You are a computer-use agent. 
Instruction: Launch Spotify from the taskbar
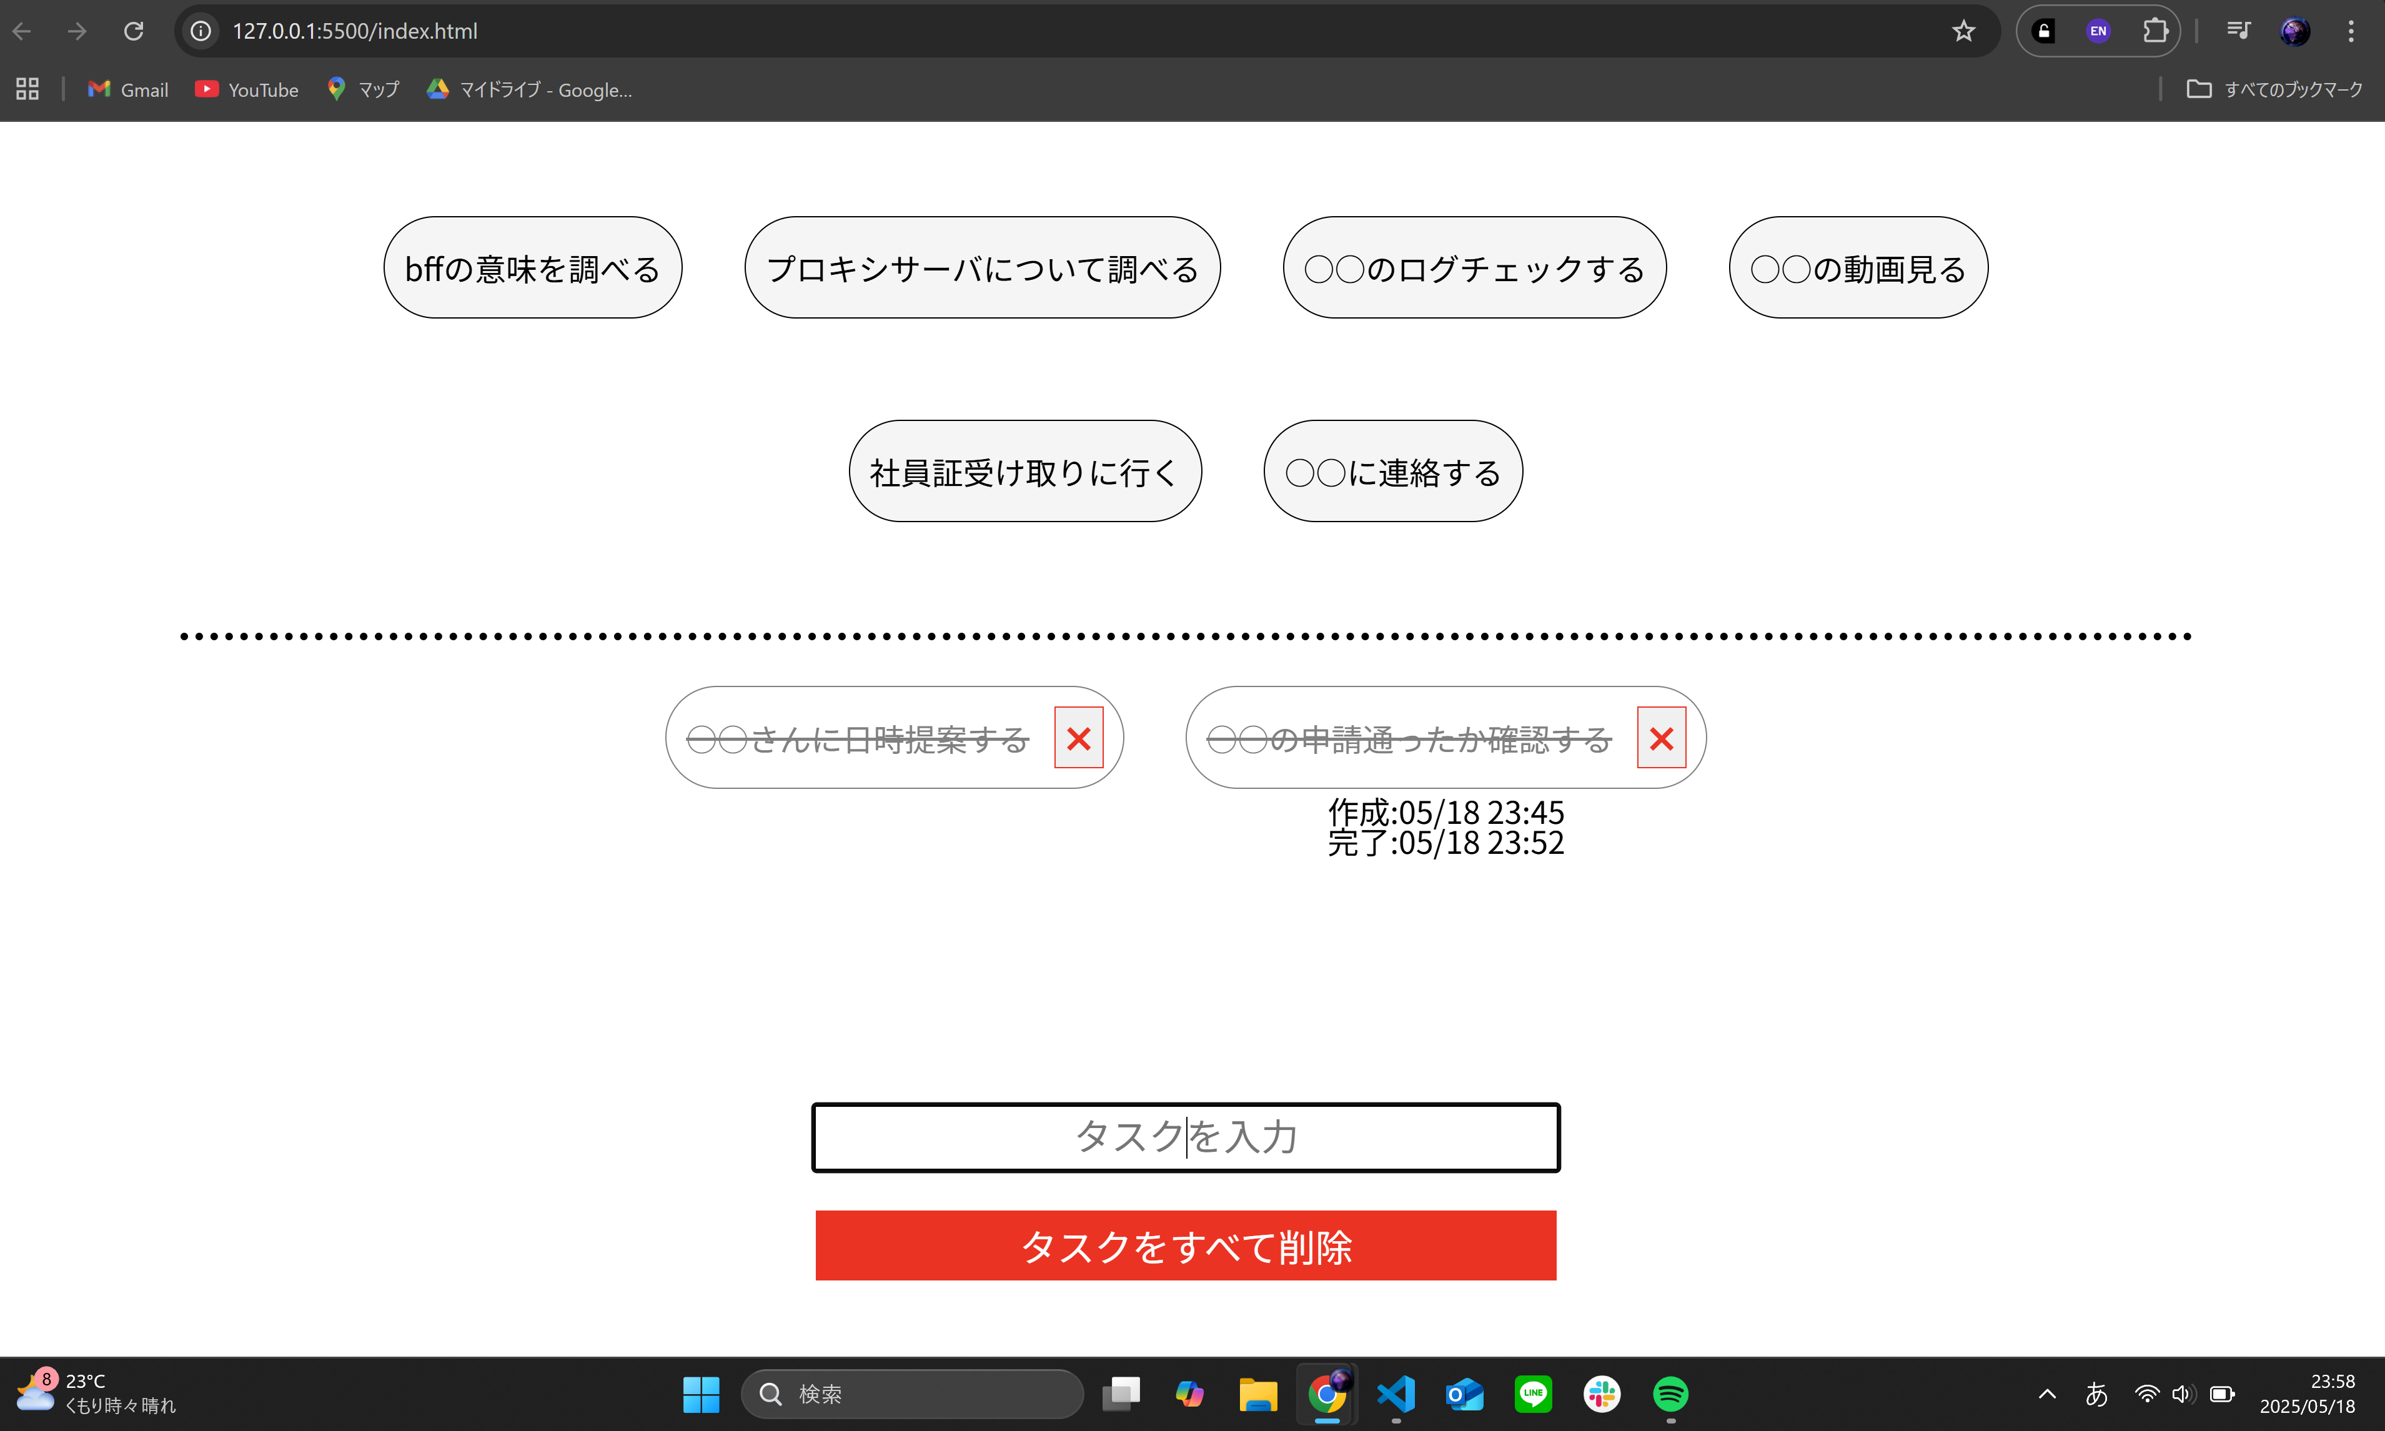point(1672,1394)
